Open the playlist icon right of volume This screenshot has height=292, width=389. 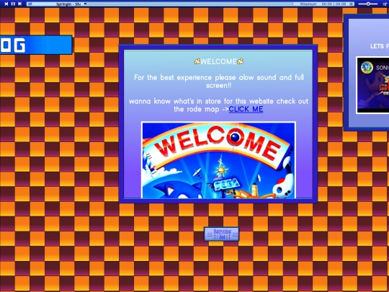point(385,4)
